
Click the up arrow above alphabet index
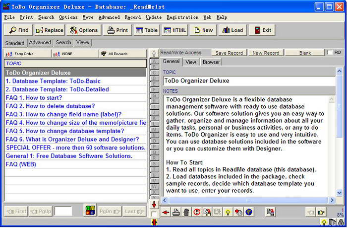[154, 53]
